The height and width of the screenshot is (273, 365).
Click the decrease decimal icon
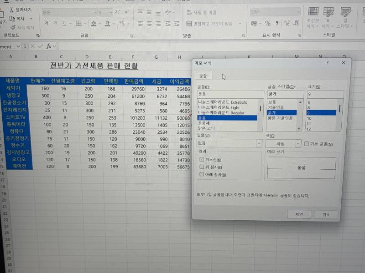[x=296, y=23]
